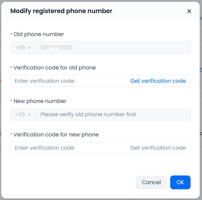Confirm with the OK button

pos(180,182)
